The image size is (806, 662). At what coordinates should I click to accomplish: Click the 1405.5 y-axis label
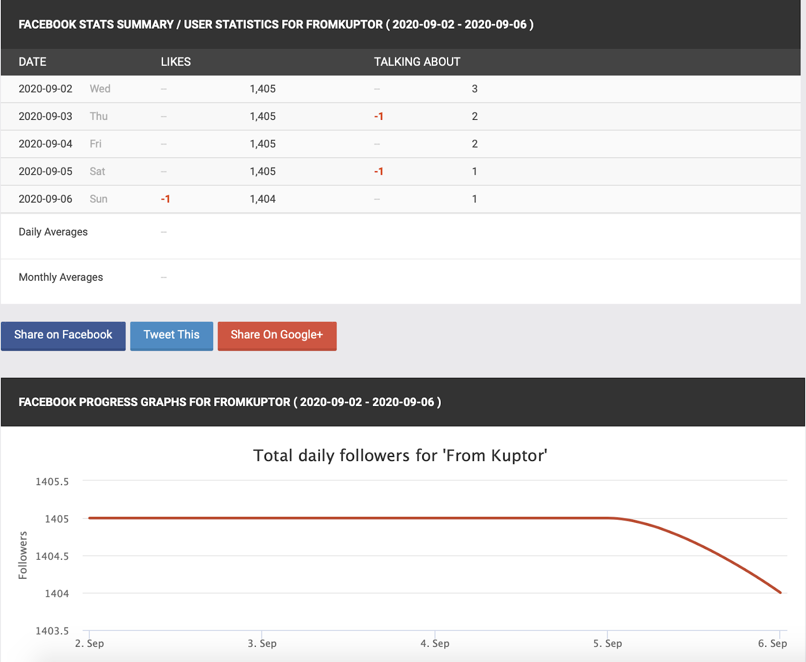pyautogui.click(x=52, y=482)
